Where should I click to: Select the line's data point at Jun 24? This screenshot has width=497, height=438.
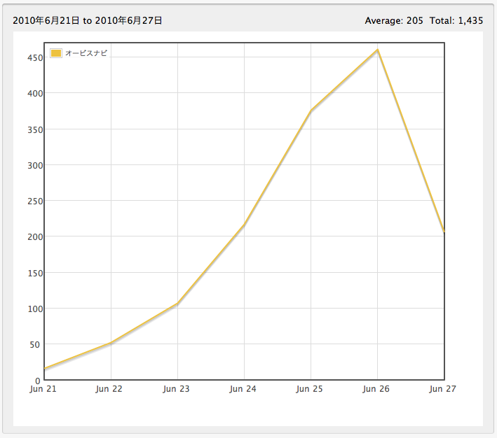(x=245, y=225)
